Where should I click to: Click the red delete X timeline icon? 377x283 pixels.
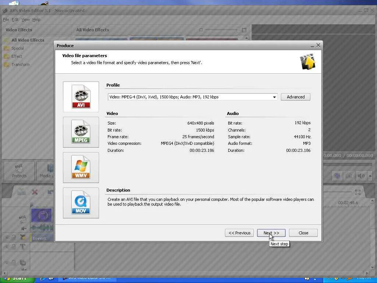pyautogui.click(x=35, y=192)
